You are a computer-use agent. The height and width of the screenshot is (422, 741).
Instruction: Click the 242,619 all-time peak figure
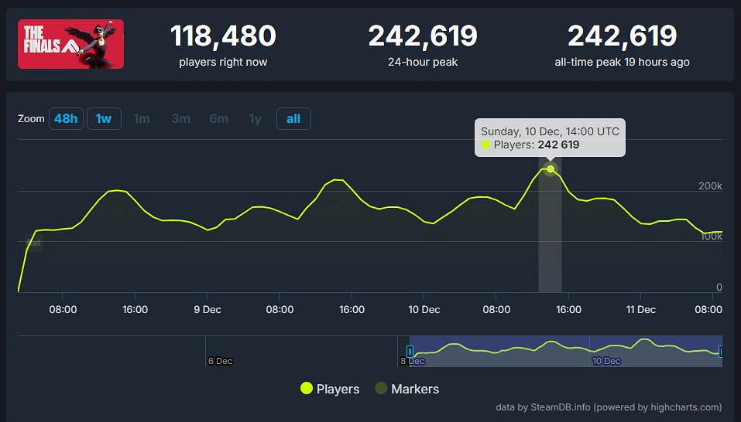click(622, 36)
